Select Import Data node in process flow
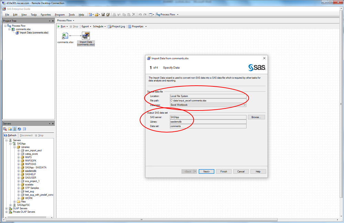Screen dimensions: 344x223 tap(86, 39)
